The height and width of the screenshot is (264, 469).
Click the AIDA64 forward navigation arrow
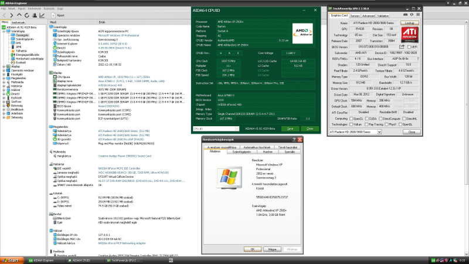click(x=12, y=15)
